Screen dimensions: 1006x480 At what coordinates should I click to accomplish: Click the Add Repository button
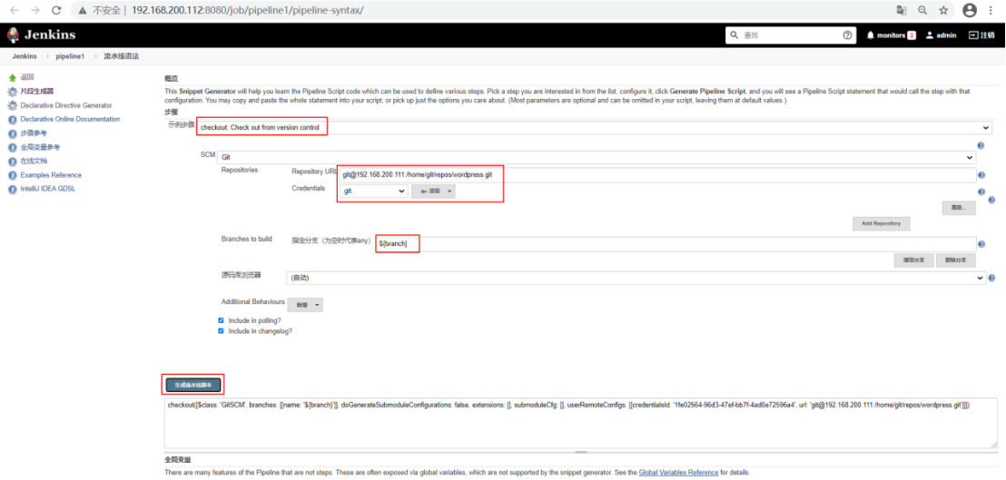pyautogui.click(x=881, y=223)
